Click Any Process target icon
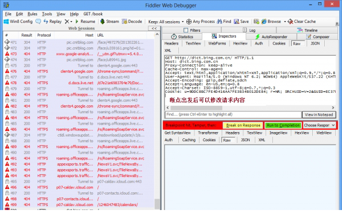The height and width of the screenshot is (218, 342). [189, 22]
